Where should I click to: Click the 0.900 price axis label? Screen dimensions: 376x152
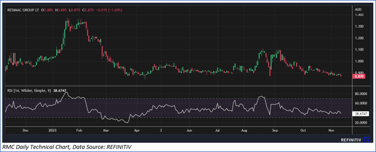pyautogui.click(x=359, y=73)
